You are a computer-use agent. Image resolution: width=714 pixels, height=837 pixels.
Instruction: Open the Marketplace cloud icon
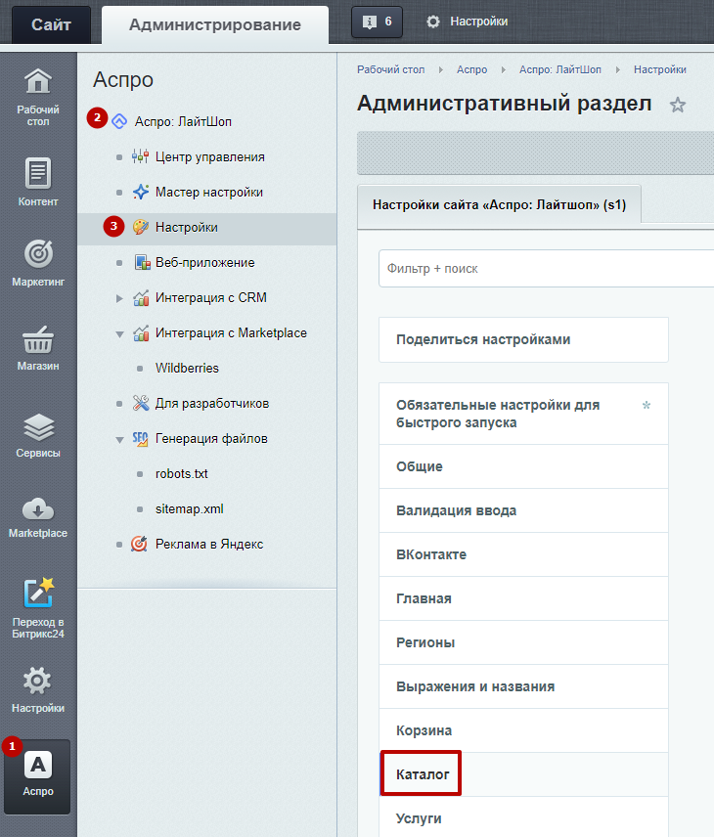pyautogui.click(x=38, y=508)
